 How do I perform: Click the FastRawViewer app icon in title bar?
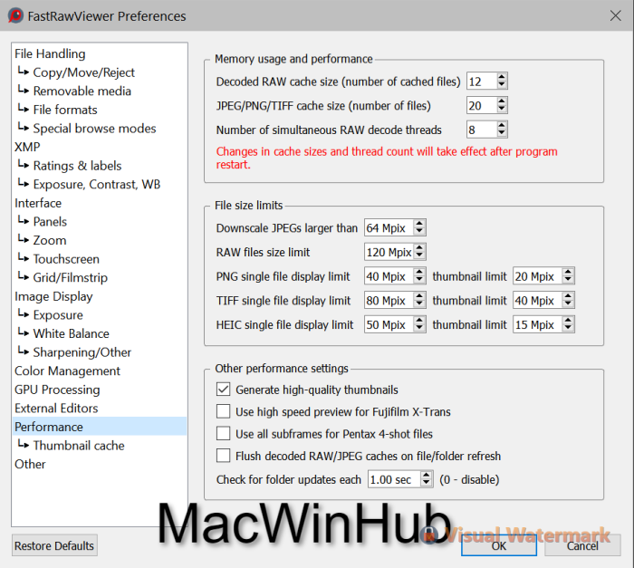pos(15,15)
